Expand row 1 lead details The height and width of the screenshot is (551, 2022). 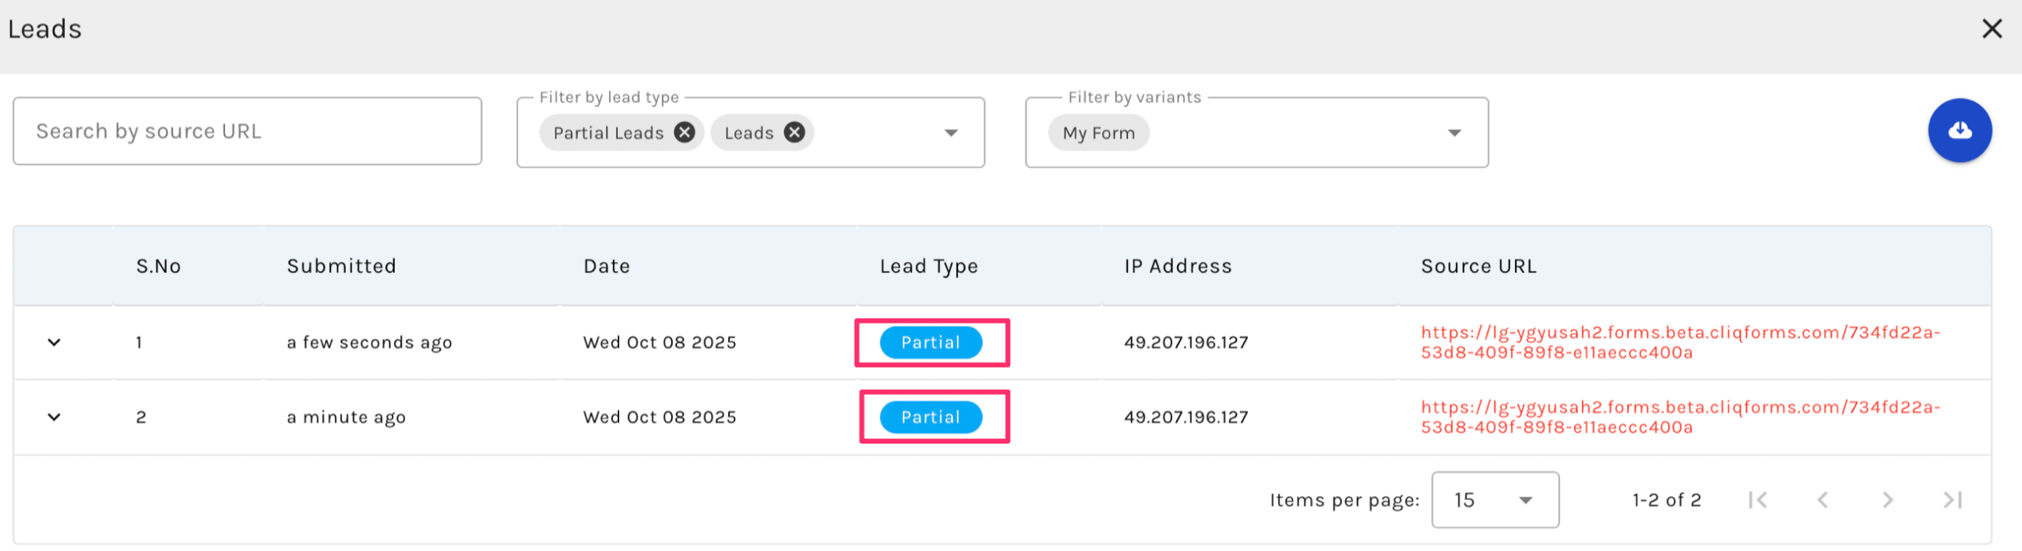click(x=54, y=343)
